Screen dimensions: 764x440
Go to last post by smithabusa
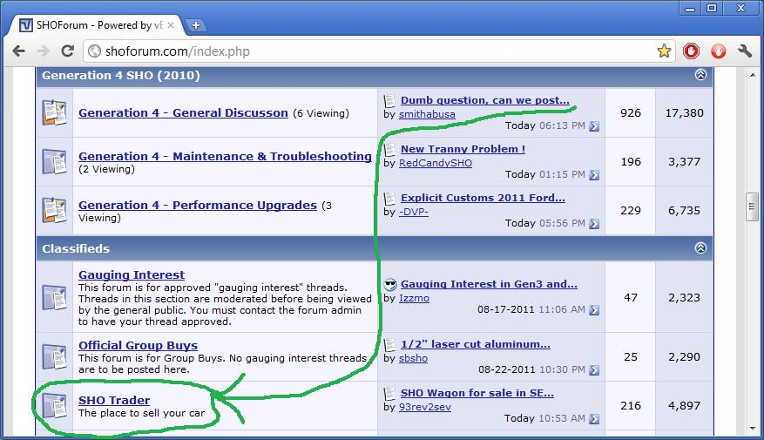click(594, 126)
